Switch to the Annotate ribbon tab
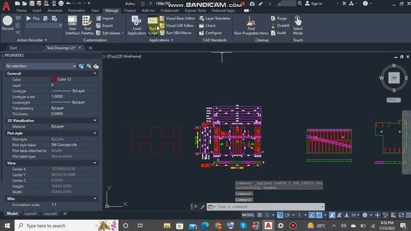This screenshot has height=231, width=411. click(x=55, y=11)
